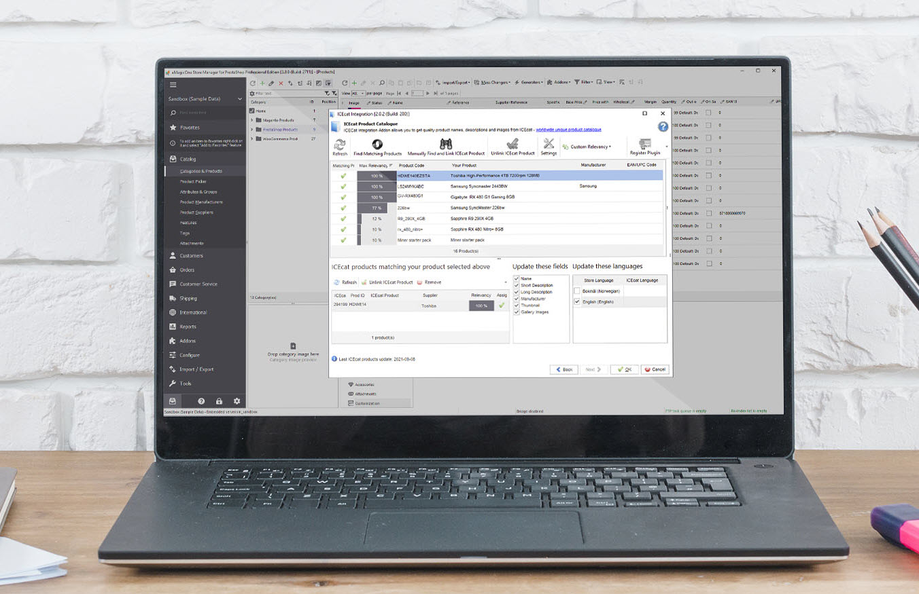The height and width of the screenshot is (594, 919).
Task: Click the OK button
Action: click(x=624, y=369)
